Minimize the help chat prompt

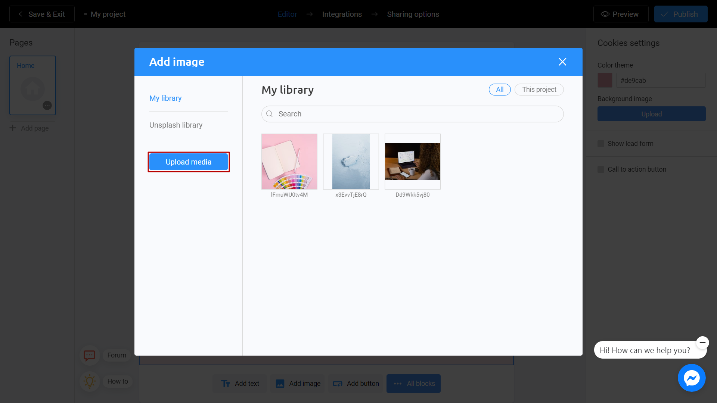click(x=702, y=343)
